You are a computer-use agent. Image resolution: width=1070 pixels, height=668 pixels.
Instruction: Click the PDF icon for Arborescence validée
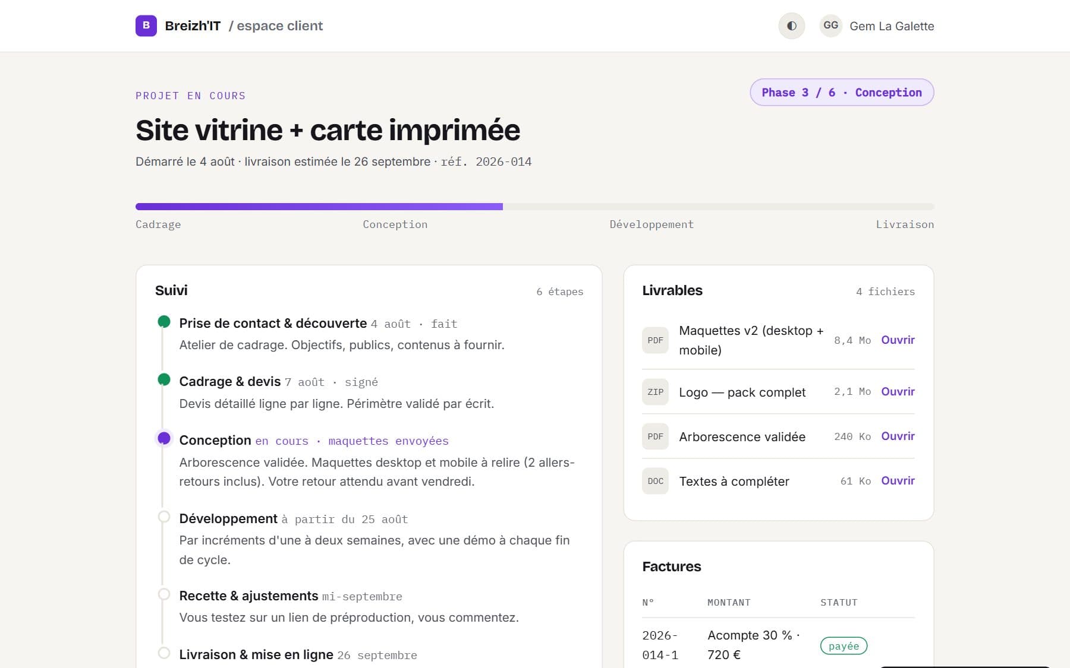655,436
